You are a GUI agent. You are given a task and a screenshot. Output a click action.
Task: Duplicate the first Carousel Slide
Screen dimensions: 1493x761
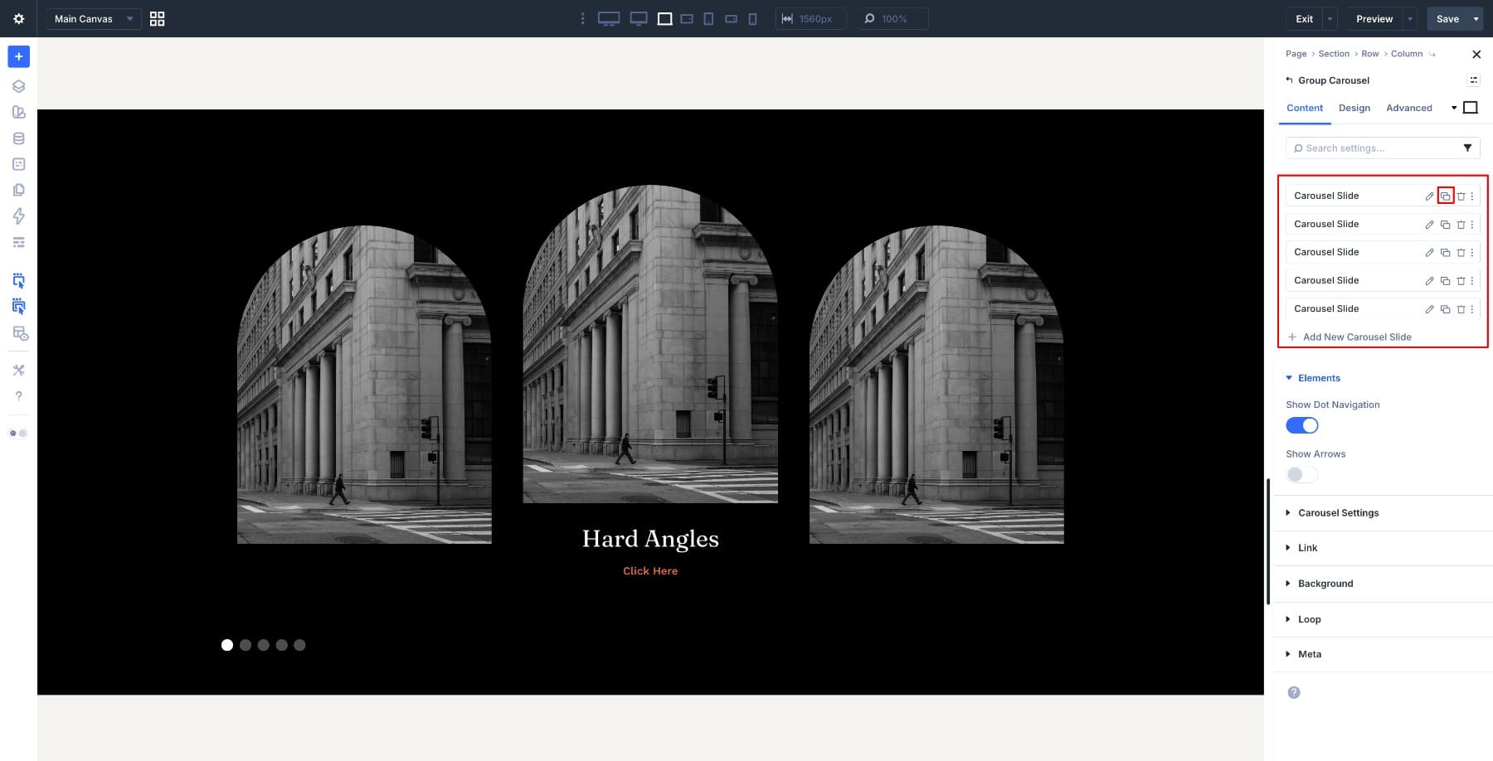pyautogui.click(x=1445, y=196)
